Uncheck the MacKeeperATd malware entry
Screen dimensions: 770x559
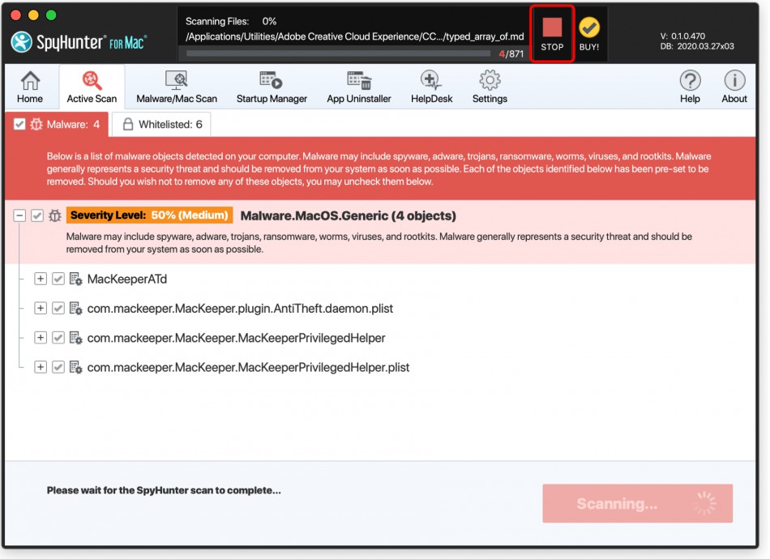58,279
